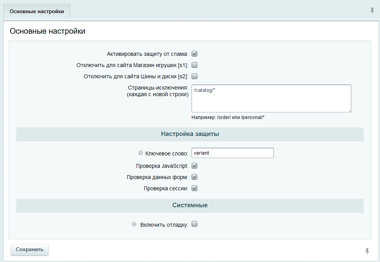
Task: Click the pin icon at bottom right
Action: [x=368, y=252]
